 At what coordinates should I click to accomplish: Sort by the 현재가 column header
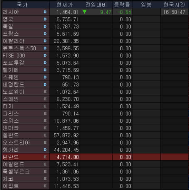(65, 5)
